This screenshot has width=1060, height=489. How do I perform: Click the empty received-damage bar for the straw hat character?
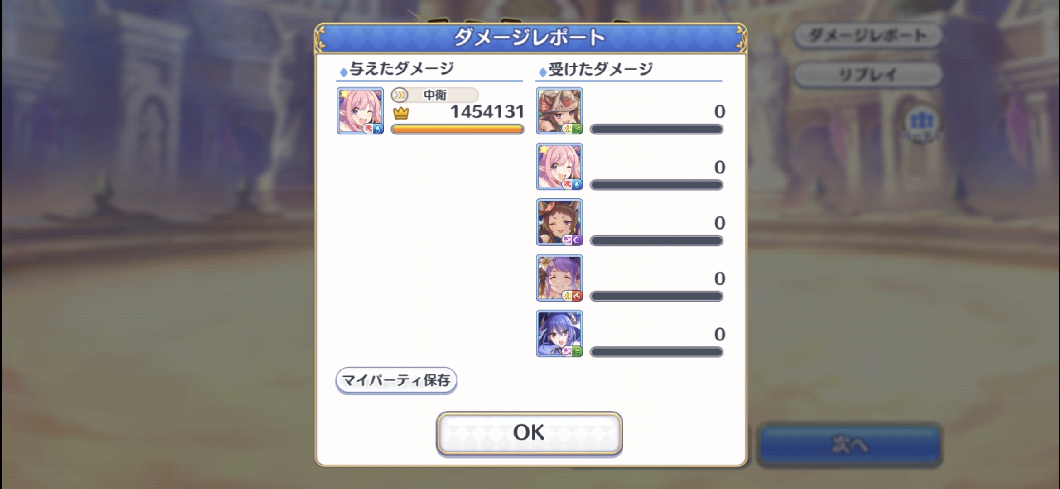pyautogui.click(x=656, y=129)
